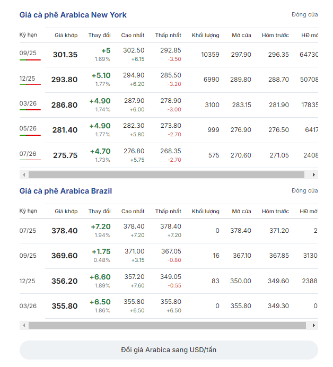The width and height of the screenshot is (333, 367).
Task: Click matched price 369.60
Action: click(x=64, y=256)
